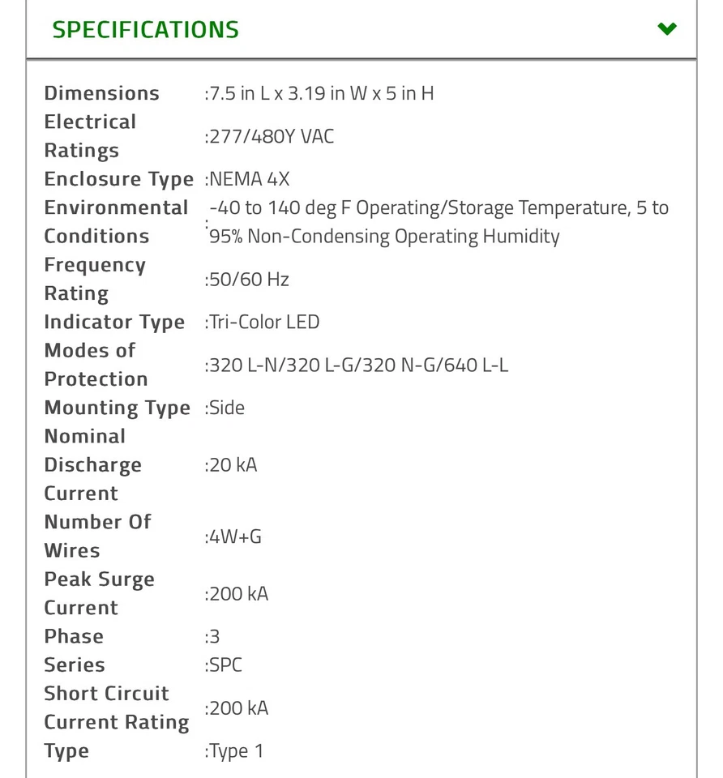Select the 50/60 Hz frequency value
This screenshot has height=778, width=723.
coord(250,280)
